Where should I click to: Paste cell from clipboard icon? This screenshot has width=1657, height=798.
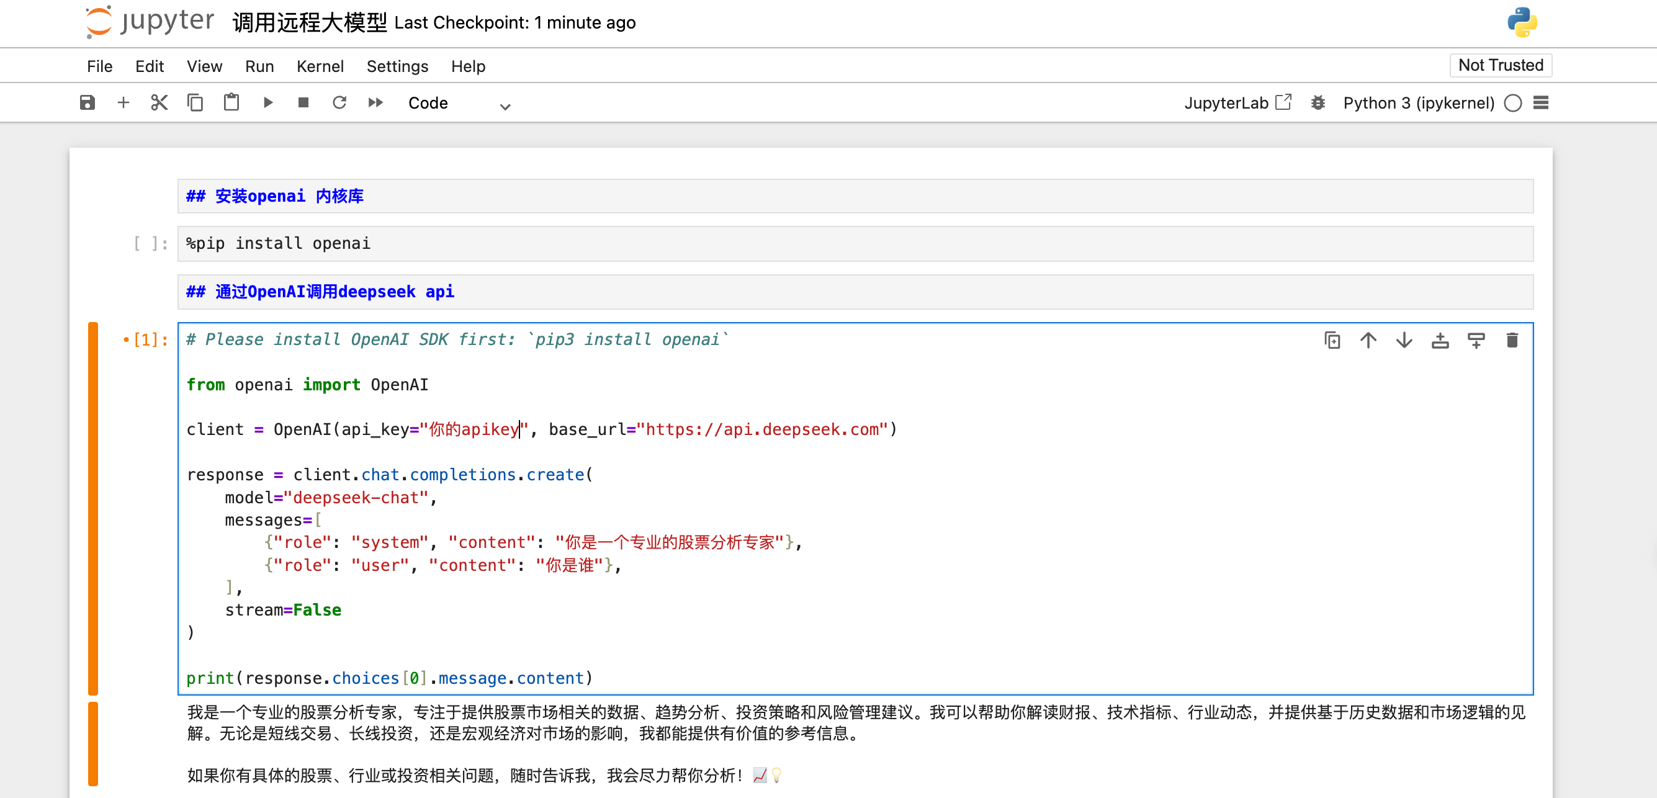231,103
